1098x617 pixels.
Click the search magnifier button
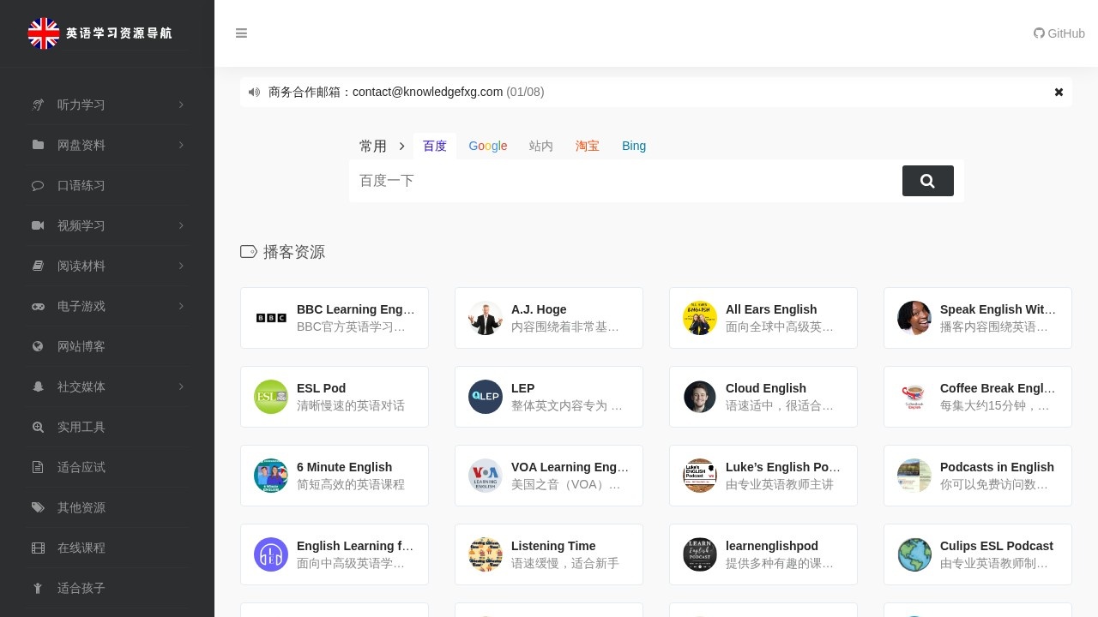pos(927,181)
